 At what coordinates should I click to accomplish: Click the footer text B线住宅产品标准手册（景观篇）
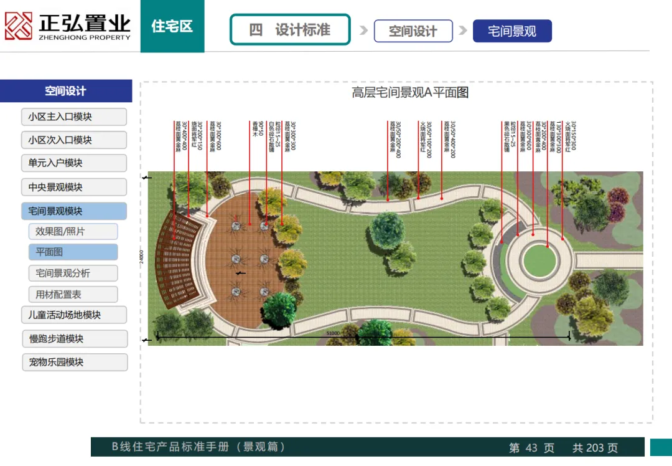tap(199, 447)
